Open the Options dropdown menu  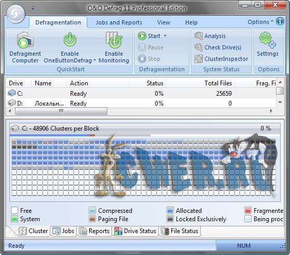260,22
